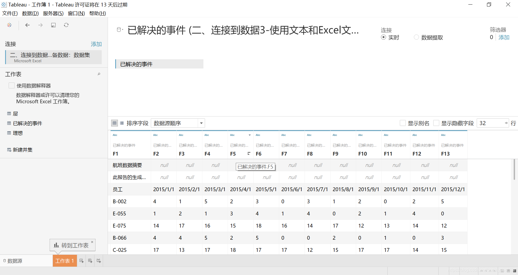The image size is (518, 275).
Task: Click the 2015/12/1 date cell
Action: [453, 190]
